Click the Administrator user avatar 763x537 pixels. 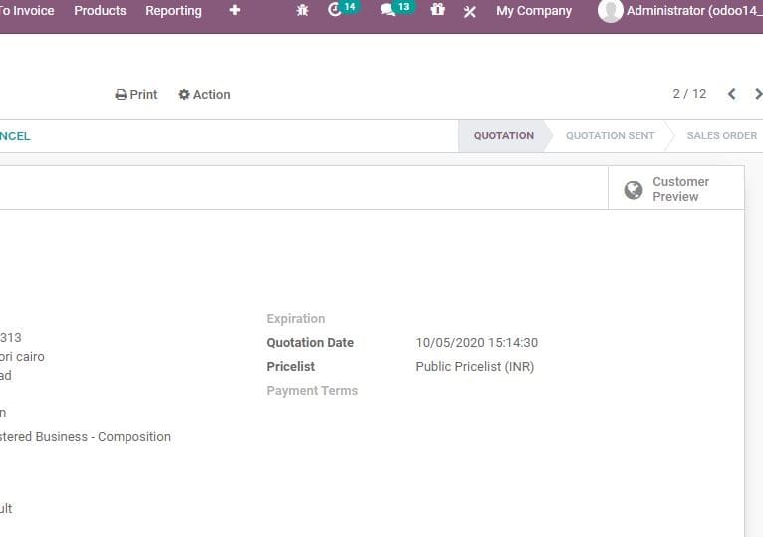610,11
